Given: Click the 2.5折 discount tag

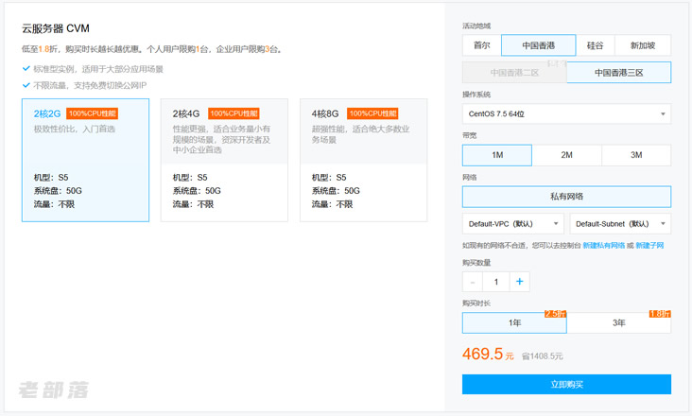Looking at the screenshot, I should tap(556, 314).
